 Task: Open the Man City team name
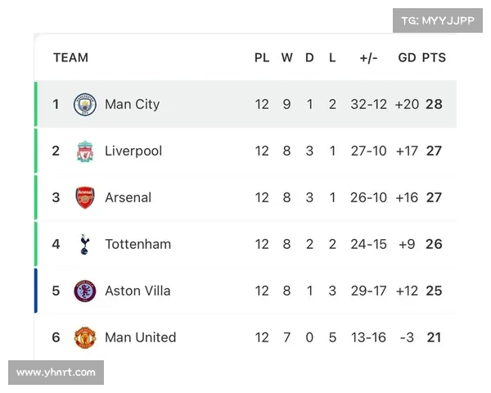[x=132, y=104]
